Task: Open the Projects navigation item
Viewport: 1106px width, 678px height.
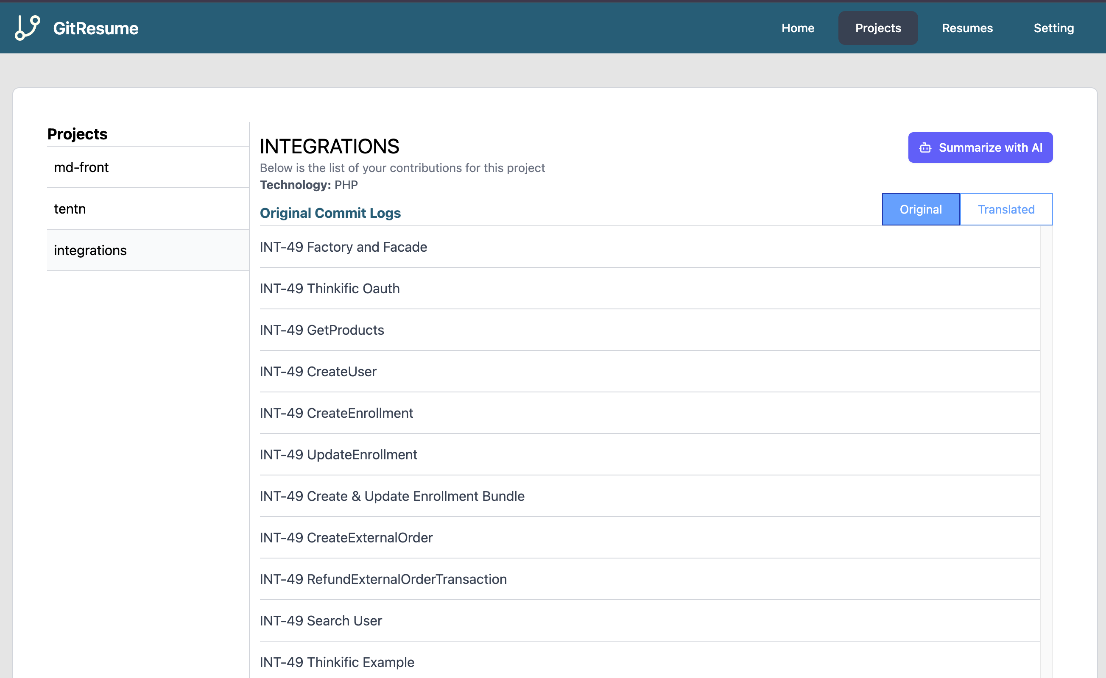Action: tap(878, 28)
